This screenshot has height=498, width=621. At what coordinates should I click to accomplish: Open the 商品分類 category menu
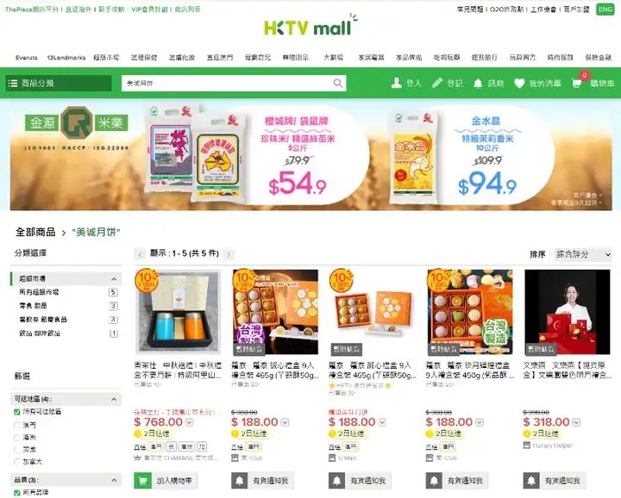click(x=59, y=83)
